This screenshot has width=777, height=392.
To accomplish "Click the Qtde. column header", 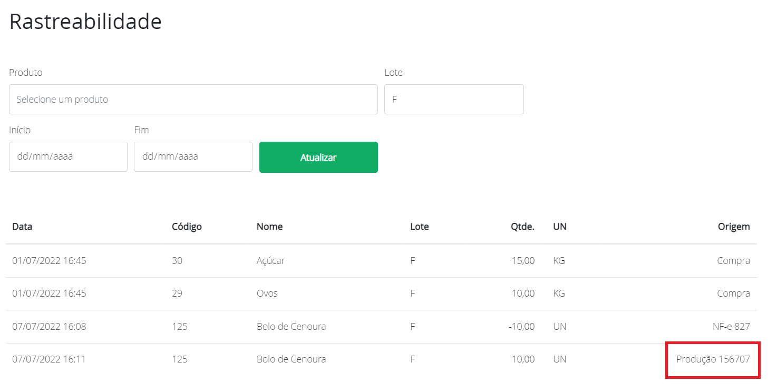I will pos(523,227).
